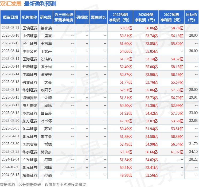Click the 研报数 column header
199x187 pixels.
pos(82,17)
